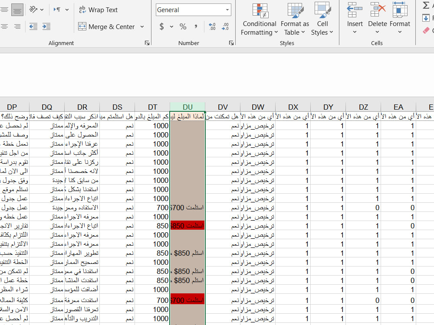Expand the text direction dropdown arrow
This screenshot has height=325, width=434.
pyautogui.click(x=67, y=10)
